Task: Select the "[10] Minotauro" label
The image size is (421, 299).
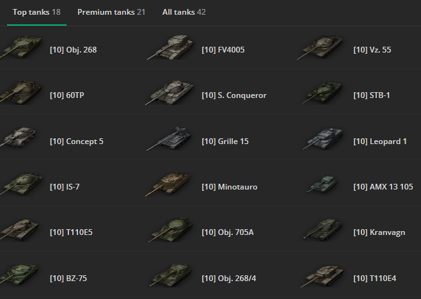Action: point(230,187)
